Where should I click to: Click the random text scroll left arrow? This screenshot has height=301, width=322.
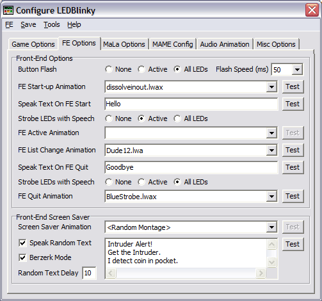click(x=111, y=273)
